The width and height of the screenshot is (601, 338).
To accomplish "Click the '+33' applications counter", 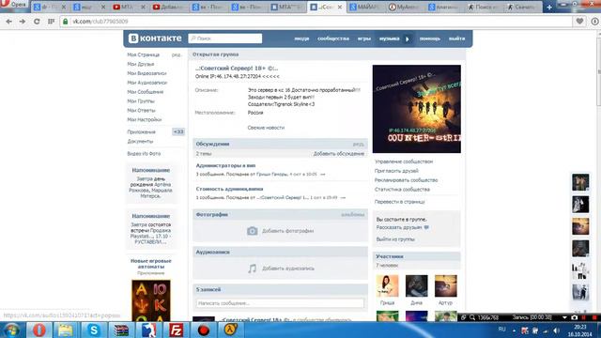I will 178,131.
